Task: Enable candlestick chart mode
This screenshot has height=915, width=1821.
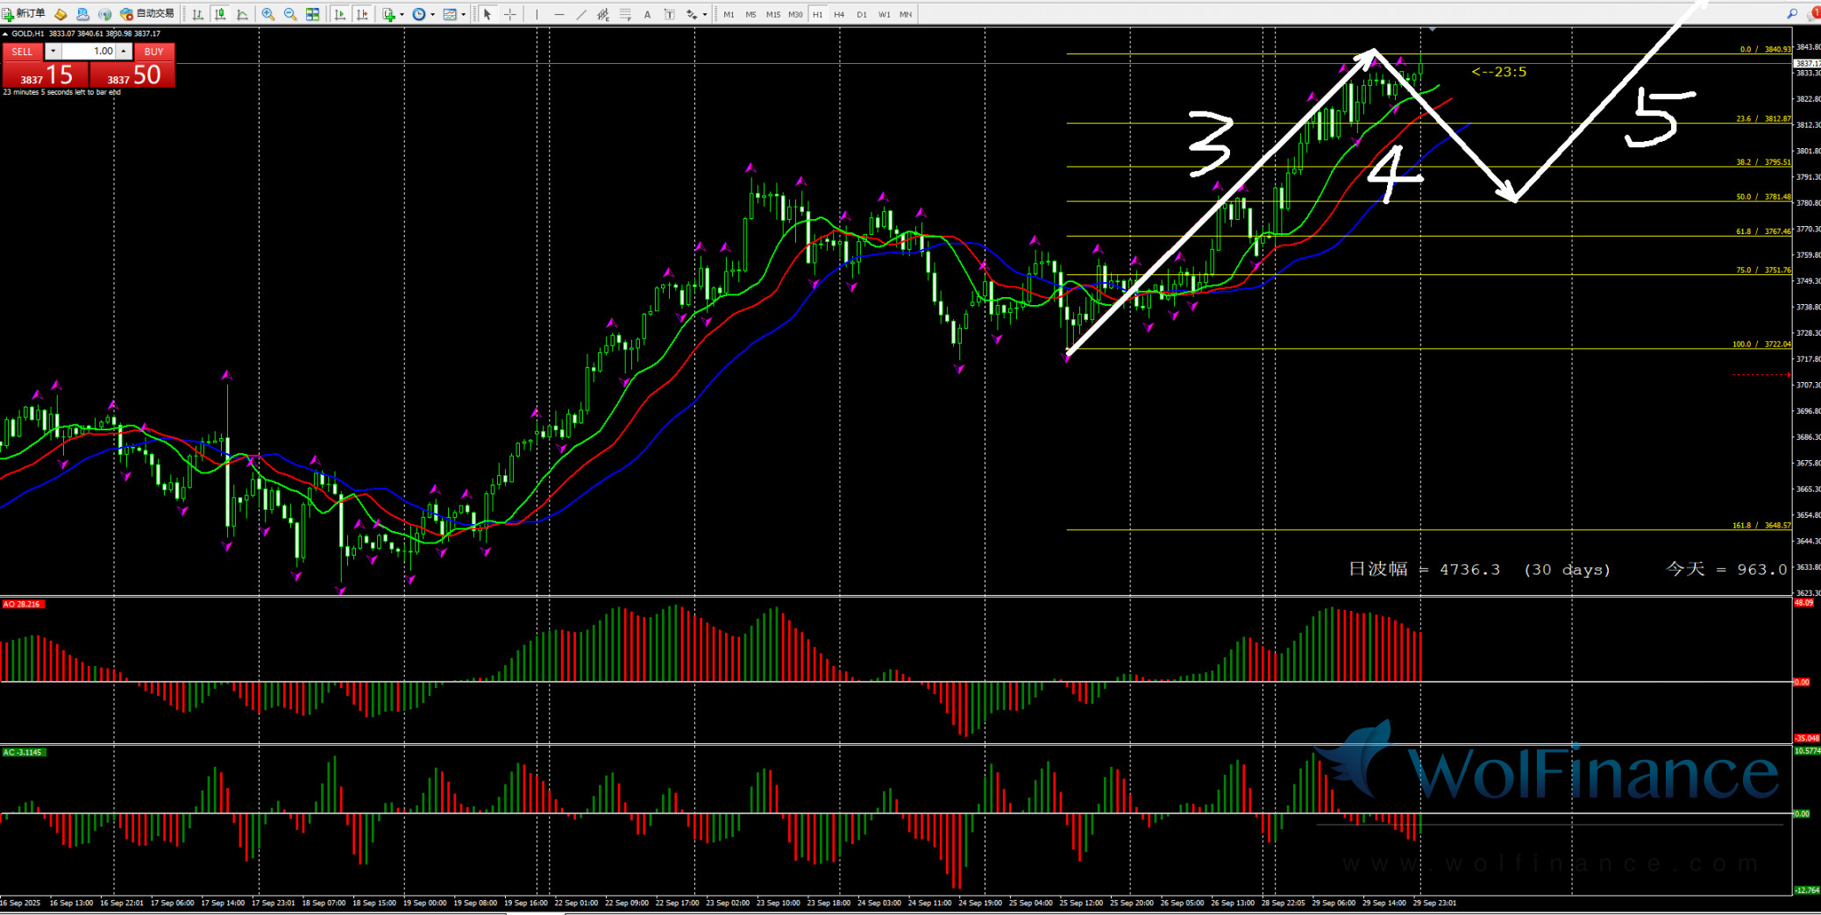Action: tap(220, 14)
